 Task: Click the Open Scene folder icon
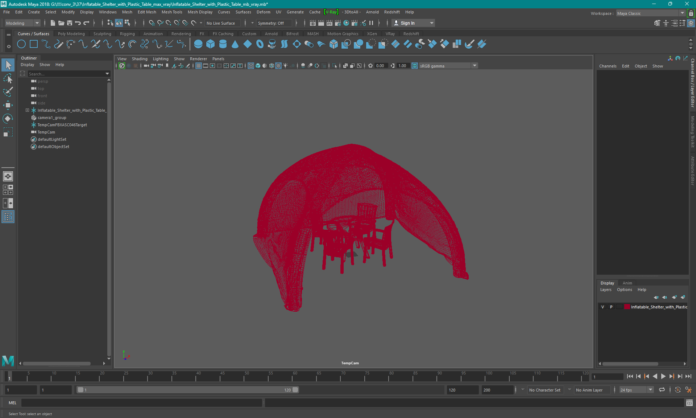tap(61, 23)
